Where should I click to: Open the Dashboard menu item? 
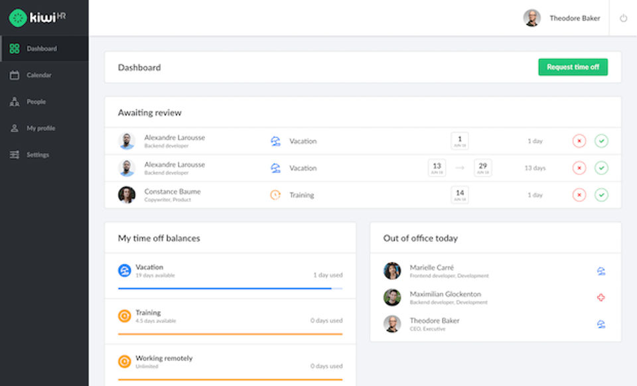point(41,48)
